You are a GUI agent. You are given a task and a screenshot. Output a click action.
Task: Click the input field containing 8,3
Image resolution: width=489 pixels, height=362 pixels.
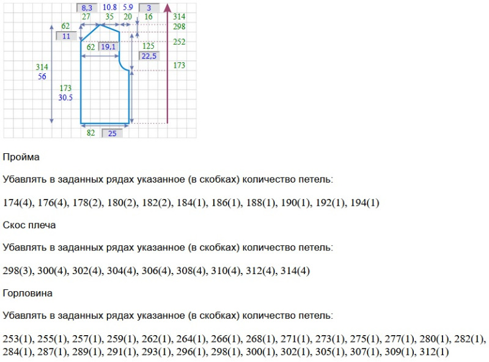coord(86,8)
